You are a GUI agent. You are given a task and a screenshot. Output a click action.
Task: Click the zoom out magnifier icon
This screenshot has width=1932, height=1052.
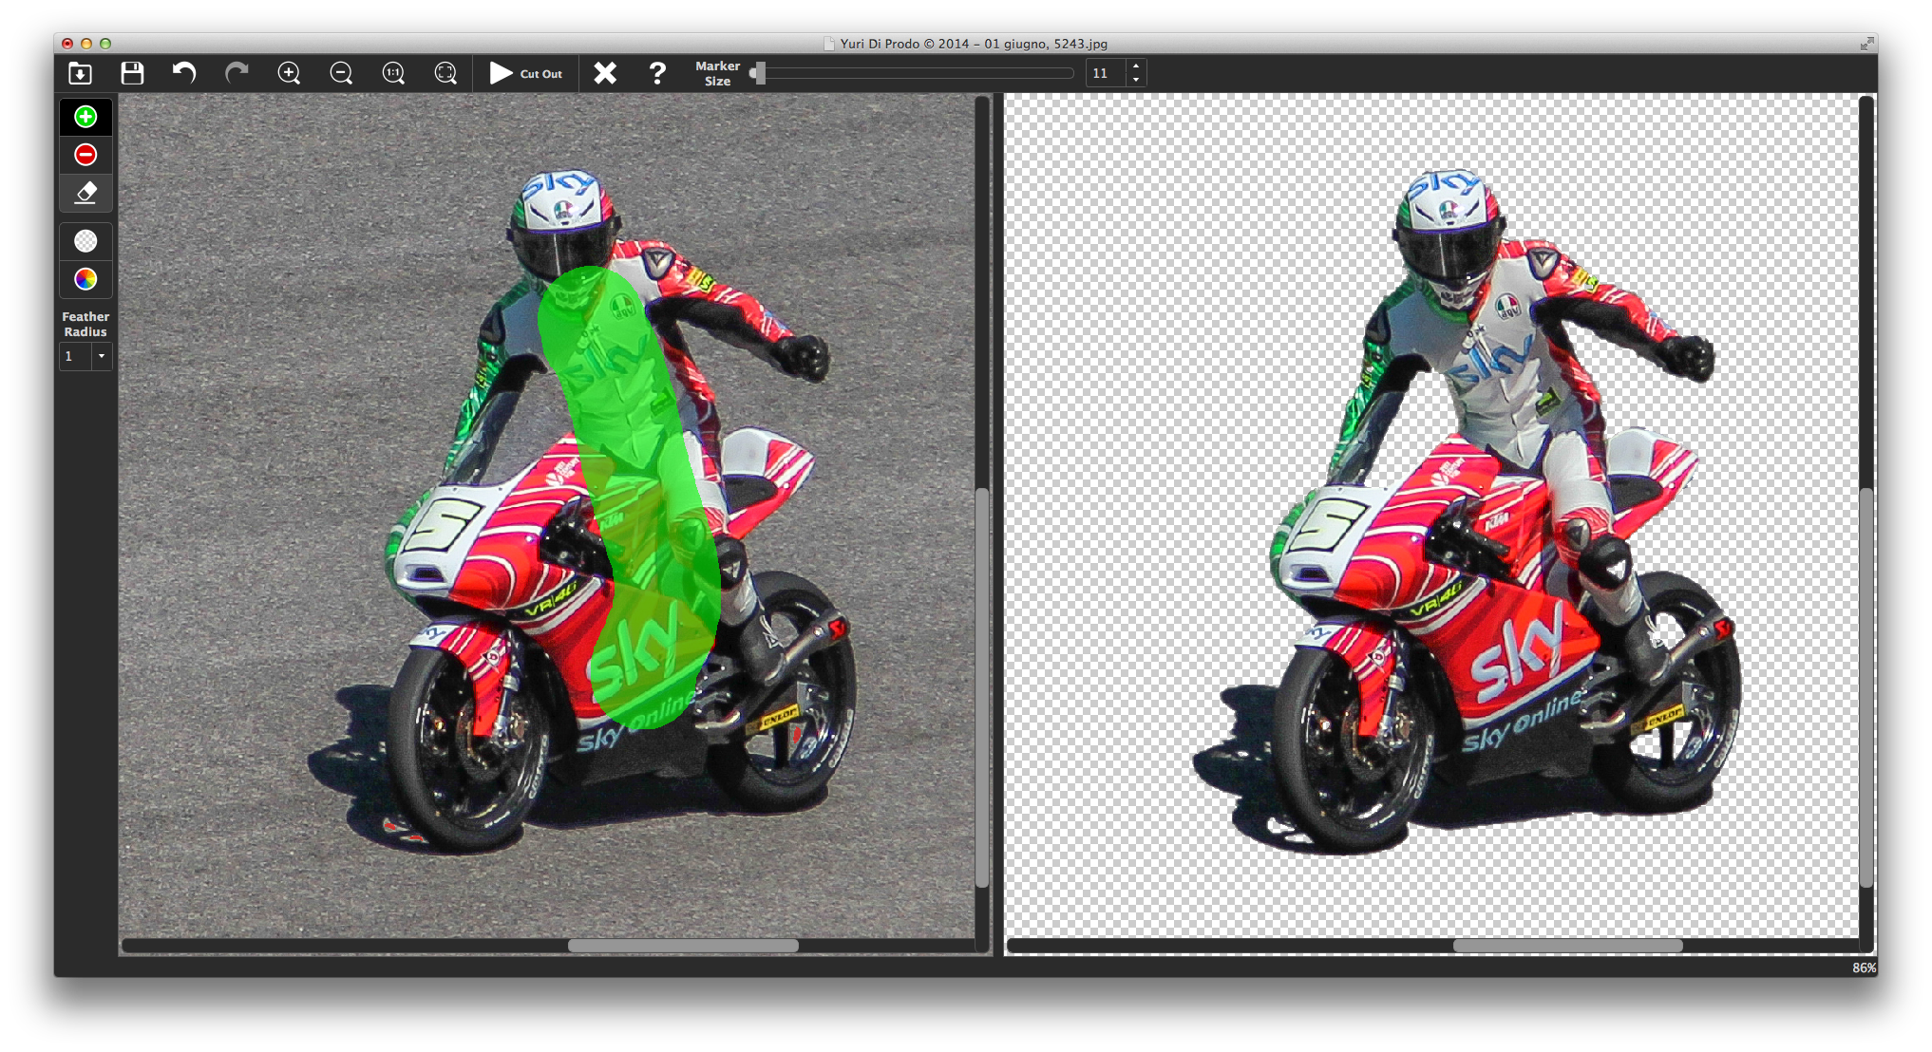pyautogui.click(x=341, y=73)
